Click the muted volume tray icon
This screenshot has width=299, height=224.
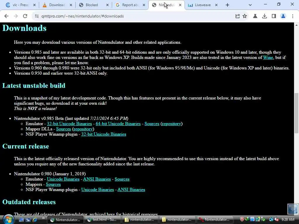(277, 219)
